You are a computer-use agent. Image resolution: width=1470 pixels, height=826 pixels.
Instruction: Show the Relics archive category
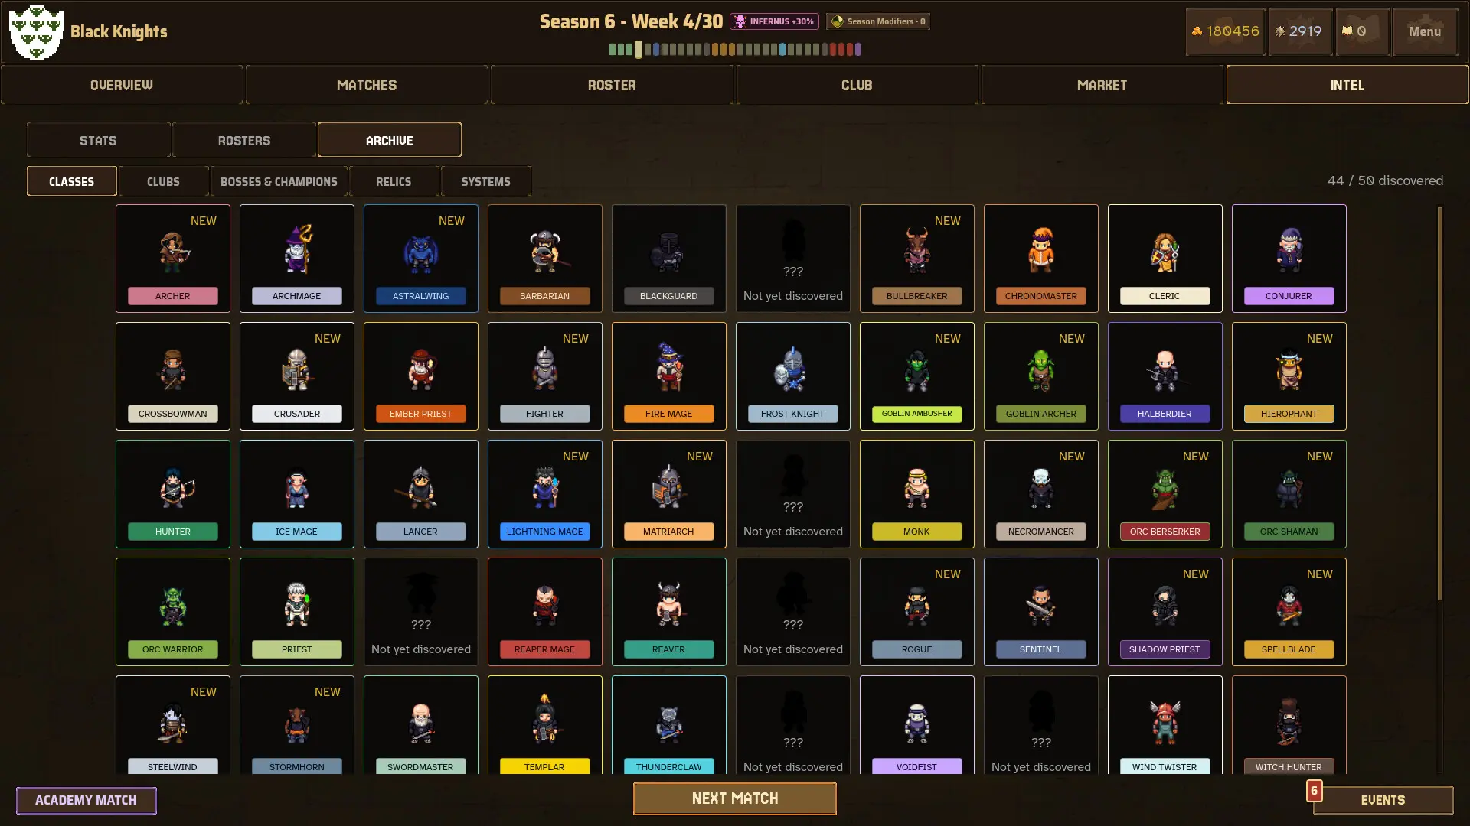(x=394, y=181)
